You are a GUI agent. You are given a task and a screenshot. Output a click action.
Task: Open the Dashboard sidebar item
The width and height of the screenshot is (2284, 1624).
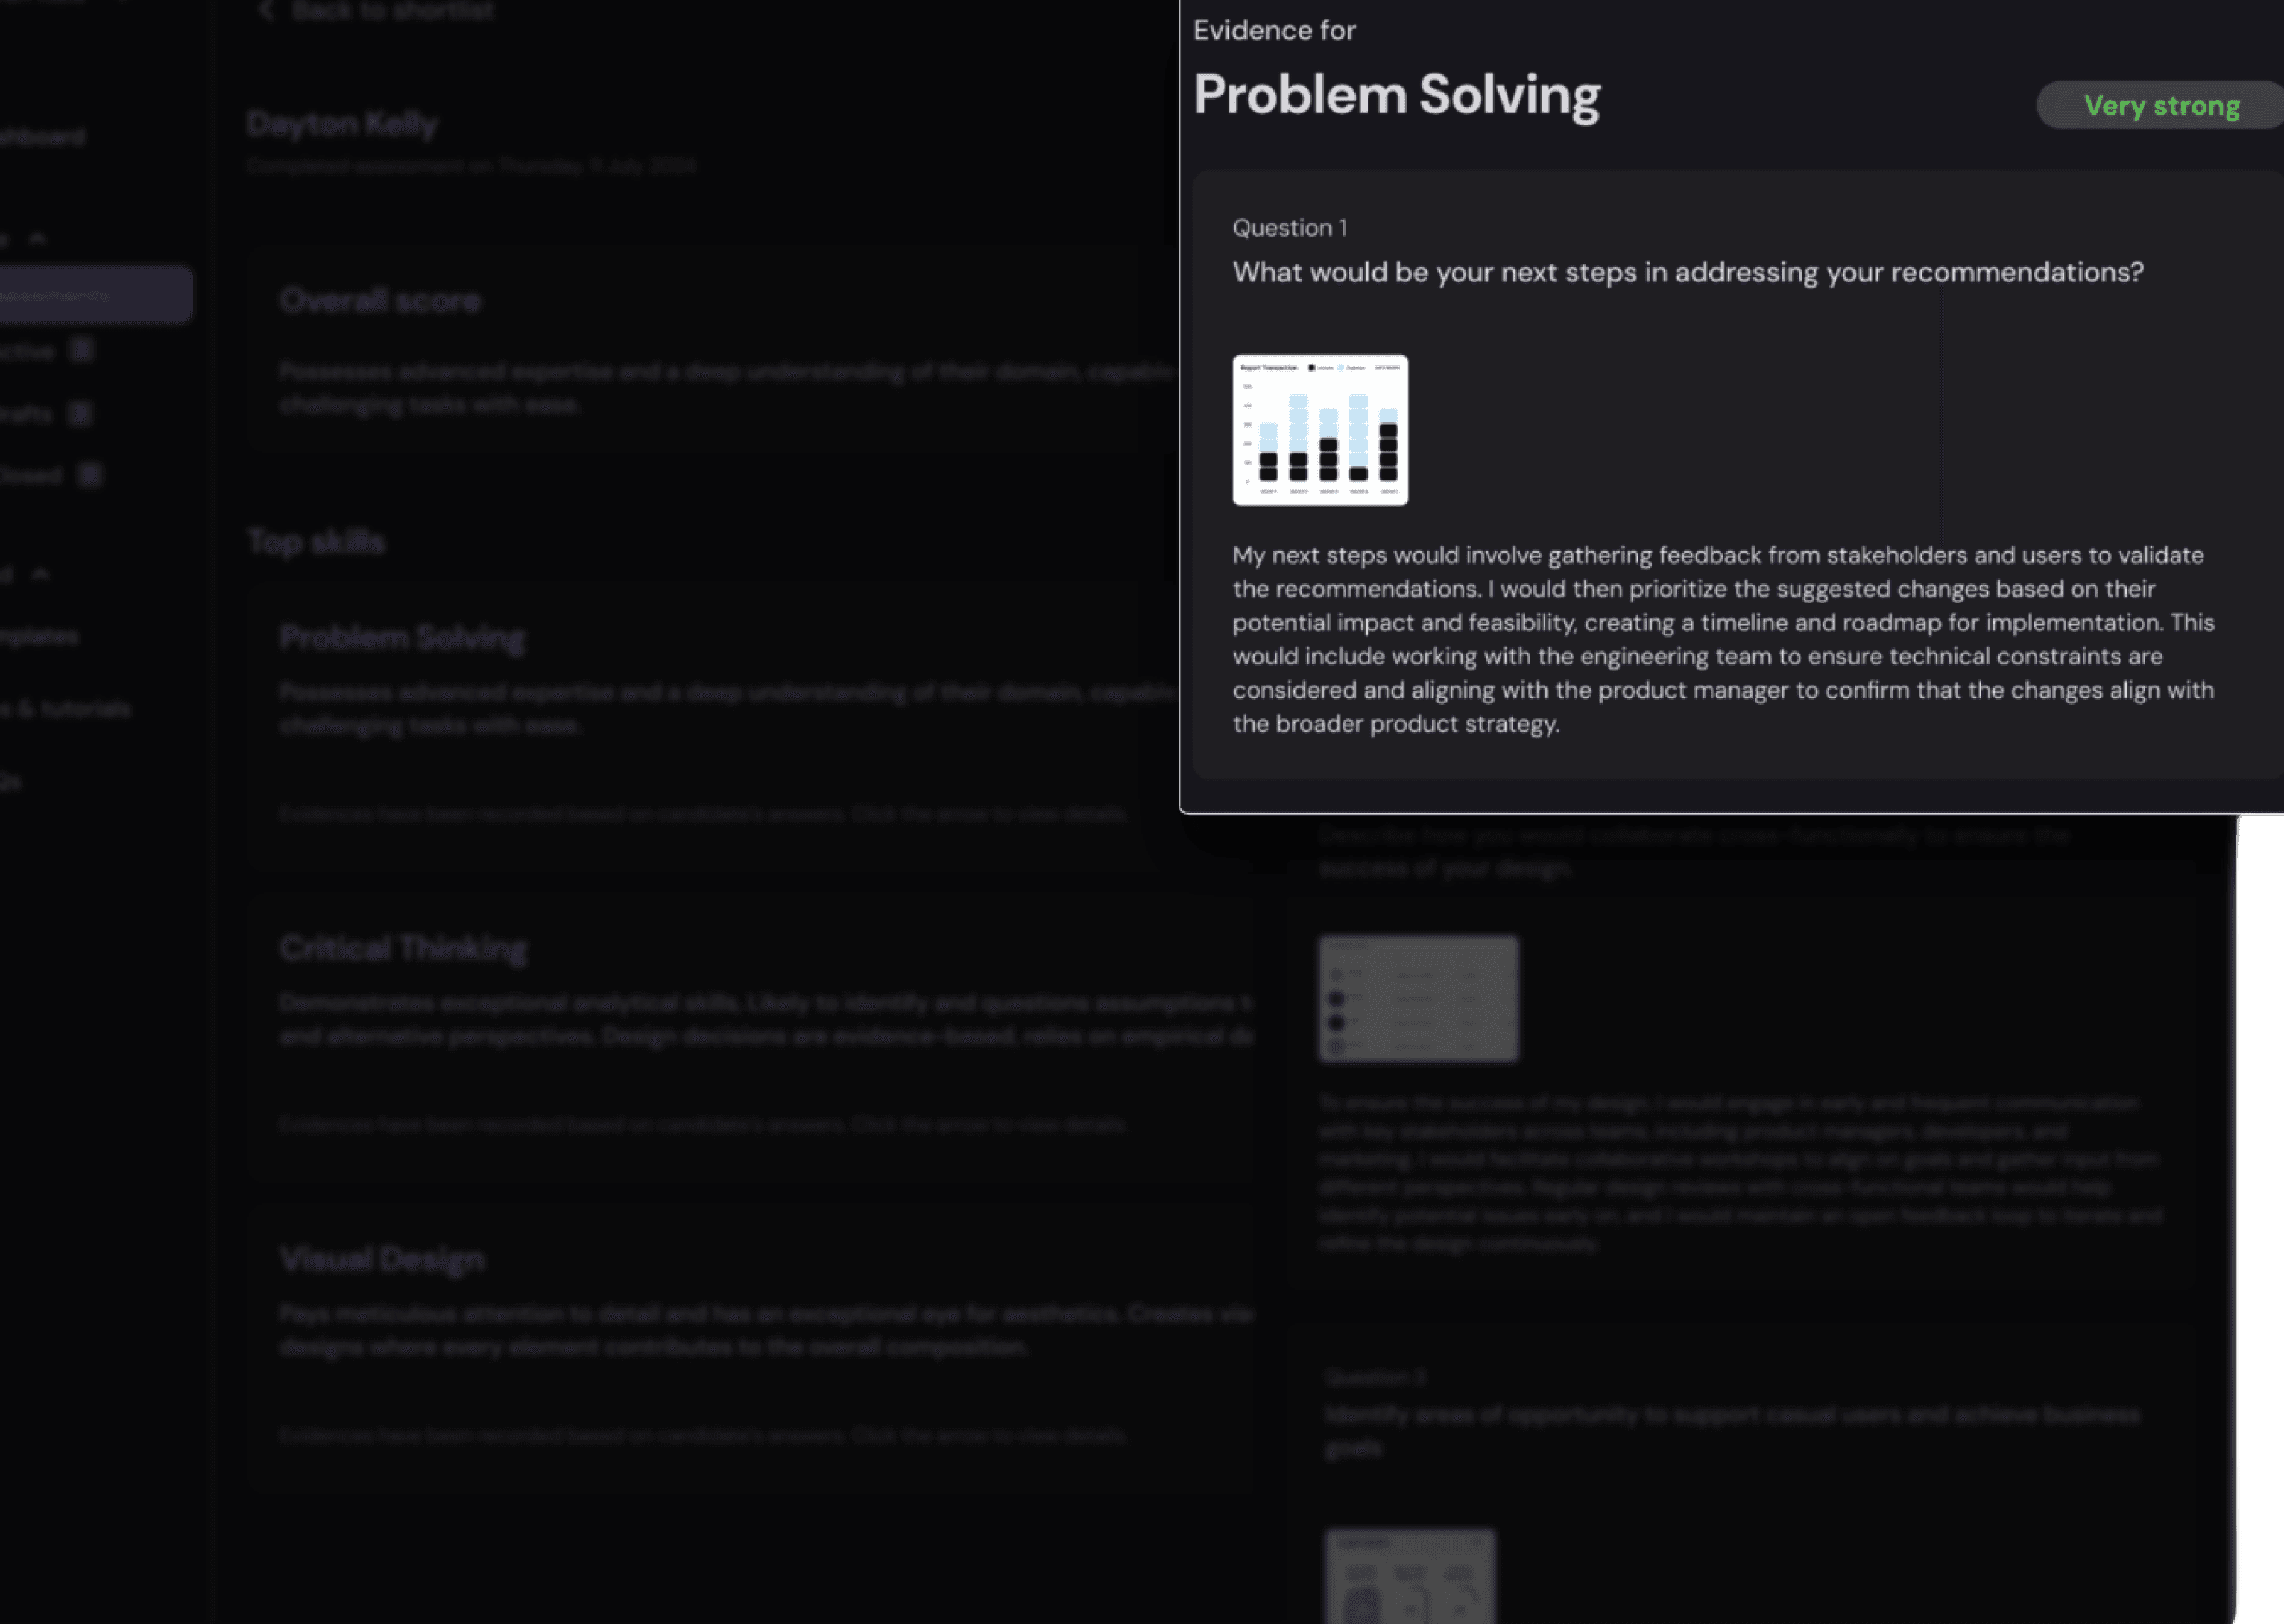(42, 136)
